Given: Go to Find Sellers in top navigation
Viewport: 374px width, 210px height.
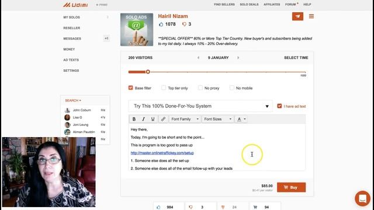Looking at the screenshot, I should 224,5.
